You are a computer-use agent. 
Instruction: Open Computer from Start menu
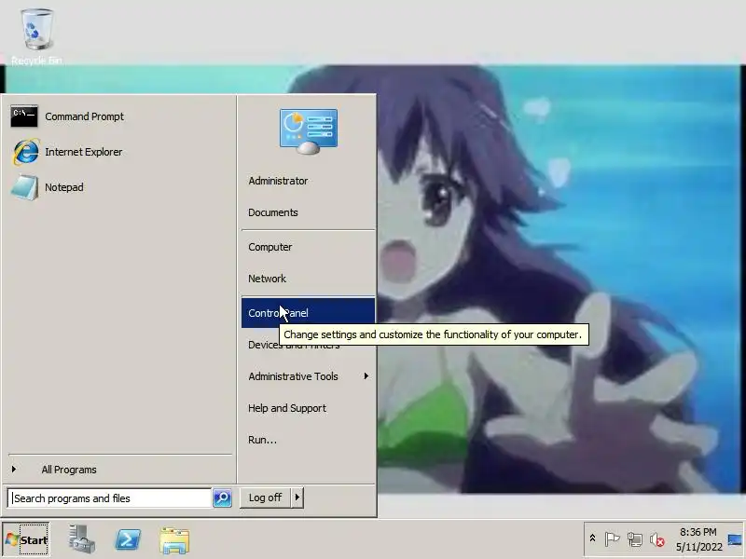[270, 247]
